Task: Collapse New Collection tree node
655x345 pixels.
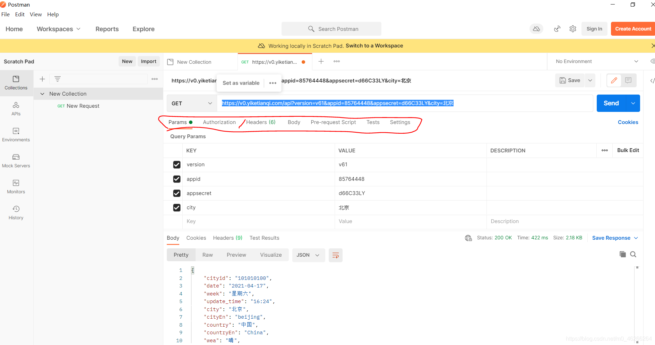Action: click(42, 94)
